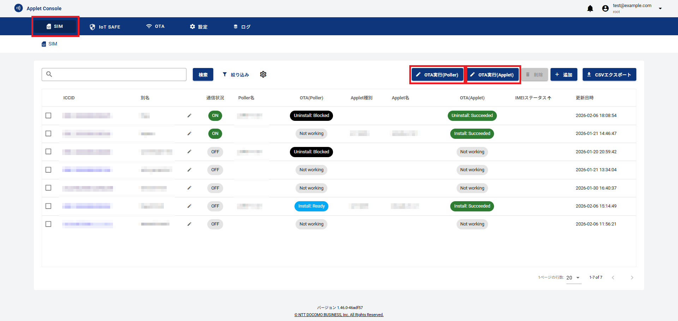This screenshot has width=678, height=321.
Task: Click the 絞り込み filter funnel icon
Action: tap(225, 74)
